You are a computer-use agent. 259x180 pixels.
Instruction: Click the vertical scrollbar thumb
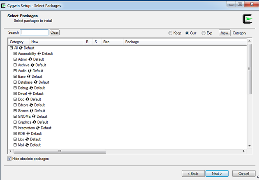pyautogui.click(x=249, y=69)
